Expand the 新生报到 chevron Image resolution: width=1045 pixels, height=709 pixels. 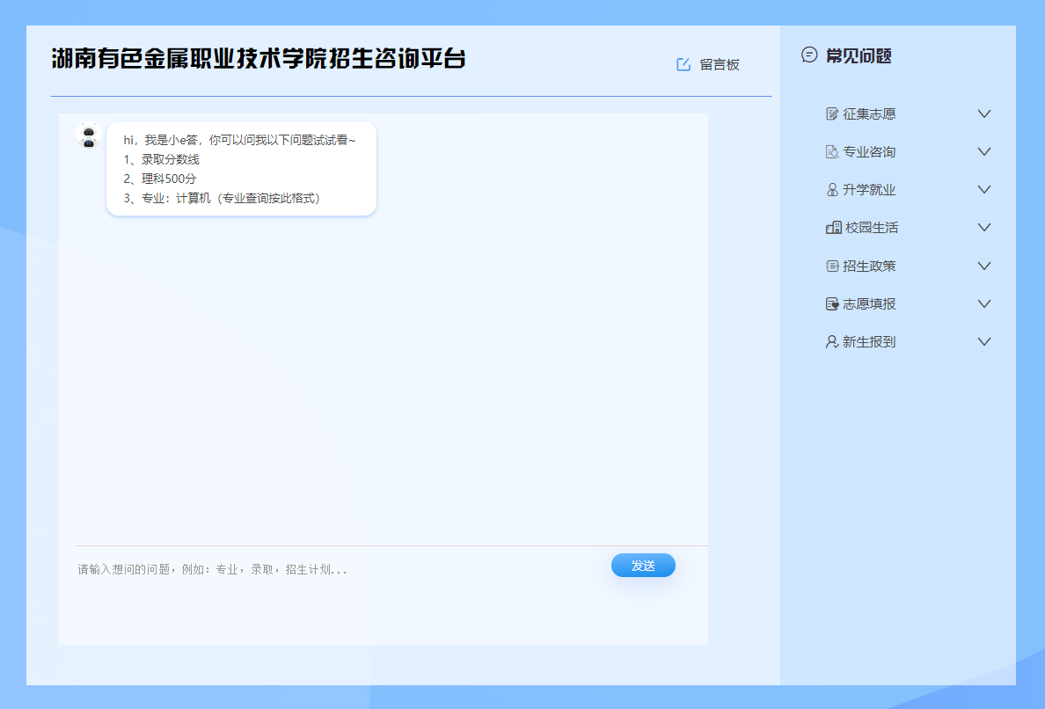pyautogui.click(x=983, y=342)
